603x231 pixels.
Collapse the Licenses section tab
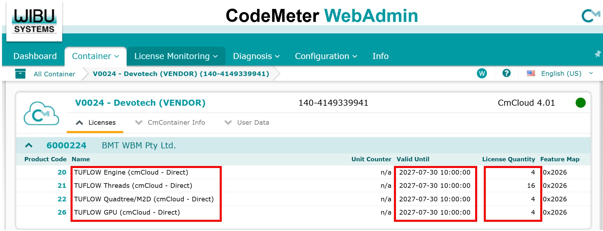coord(95,123)
